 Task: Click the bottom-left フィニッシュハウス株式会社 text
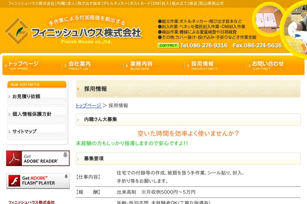(32, 202)
